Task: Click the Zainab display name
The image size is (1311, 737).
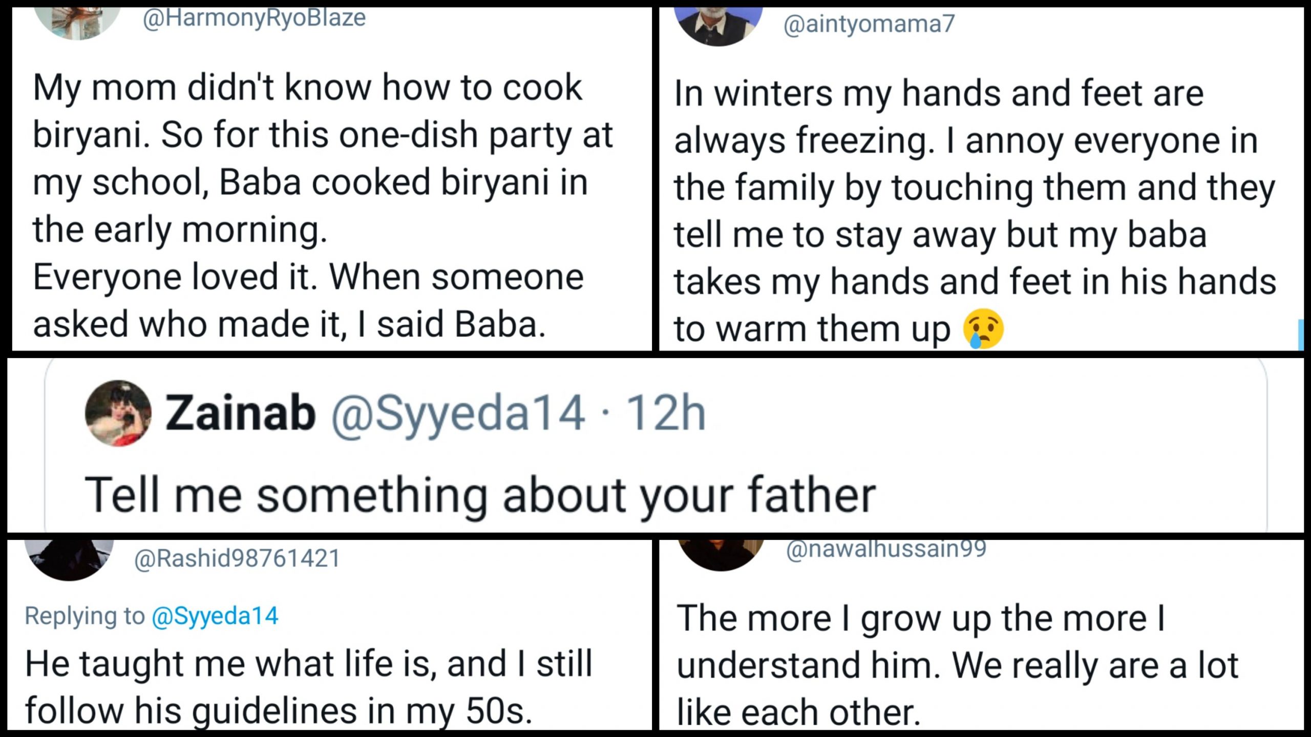Action: 240,413
